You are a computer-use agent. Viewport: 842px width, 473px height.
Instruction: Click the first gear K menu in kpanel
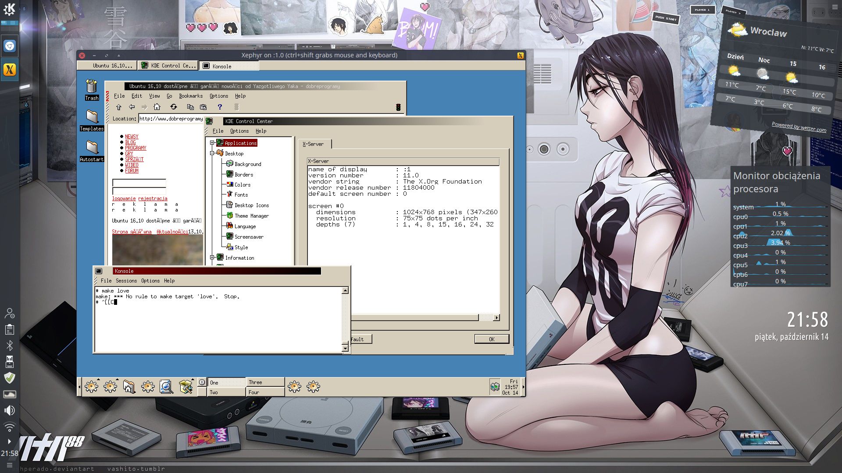[x=91, y=387]
